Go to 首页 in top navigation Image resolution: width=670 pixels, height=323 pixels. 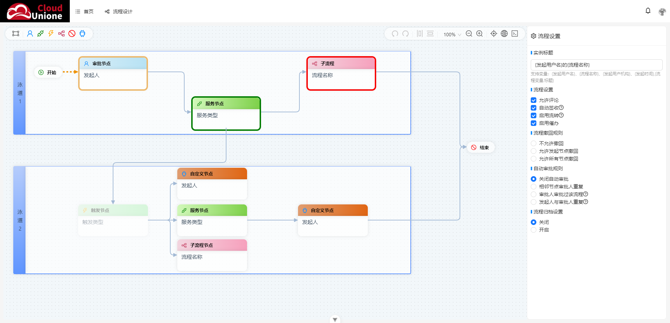tap(84, 12)
